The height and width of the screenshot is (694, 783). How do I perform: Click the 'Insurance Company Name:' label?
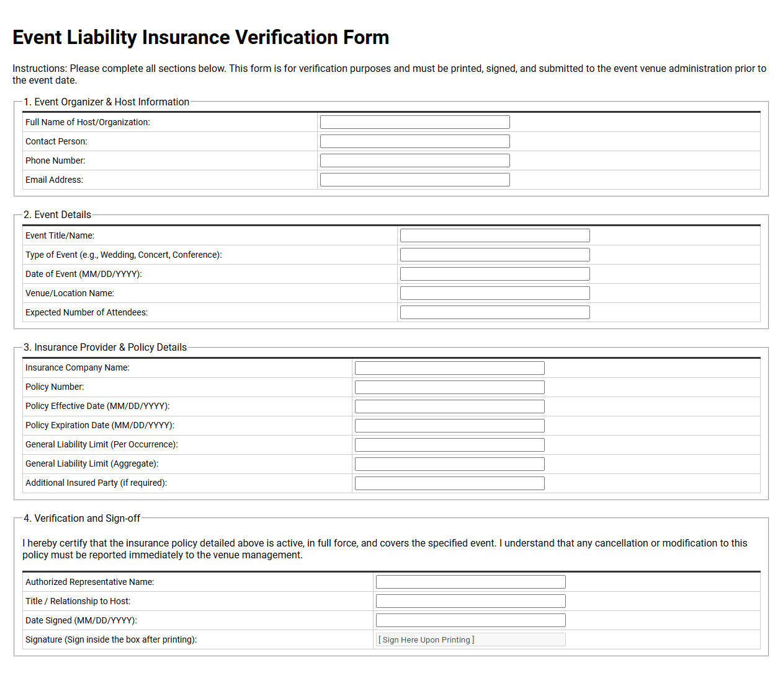pyautogui.click(x=78, y=367)
